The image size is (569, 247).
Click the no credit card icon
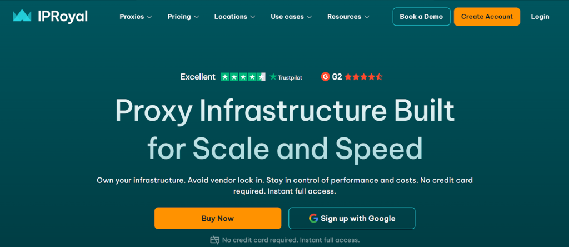pos(215,240)
